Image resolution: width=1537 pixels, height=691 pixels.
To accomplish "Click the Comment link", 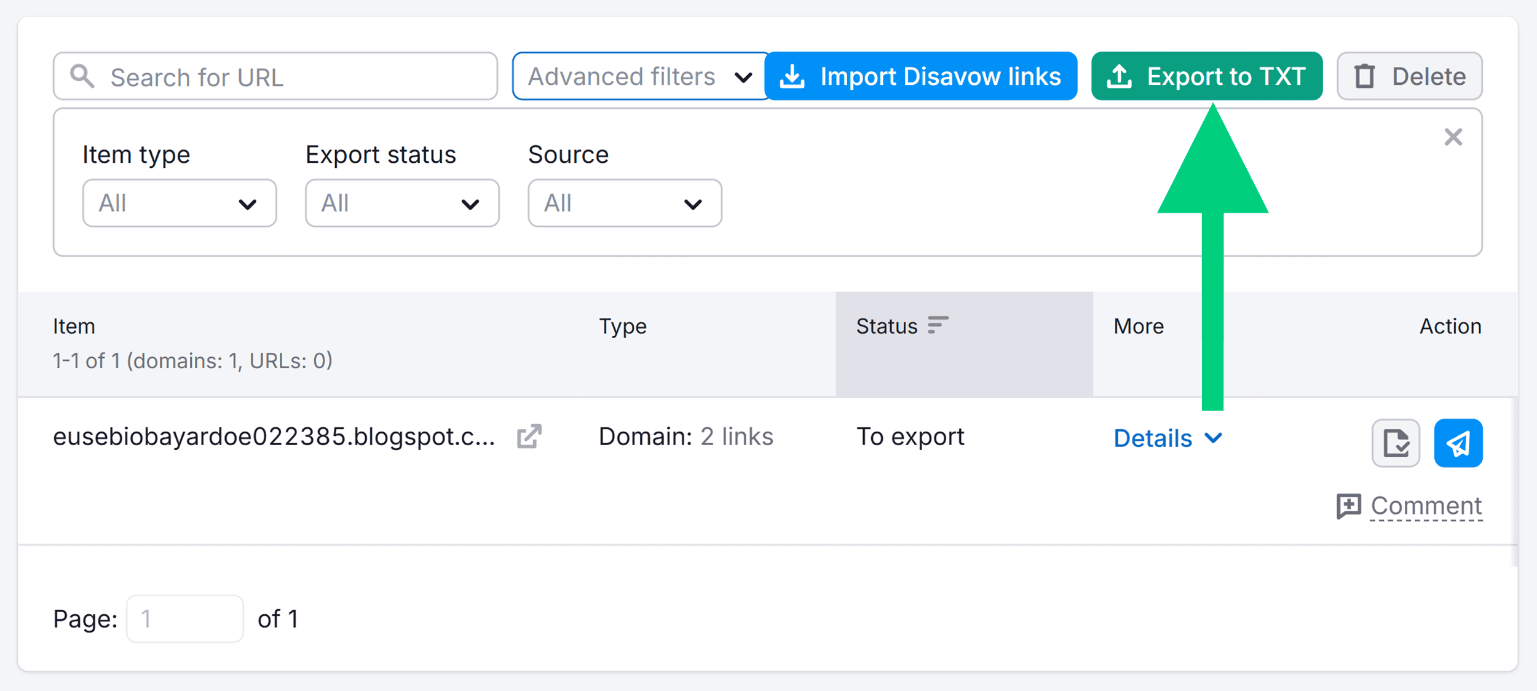I will coord(1426,505).
